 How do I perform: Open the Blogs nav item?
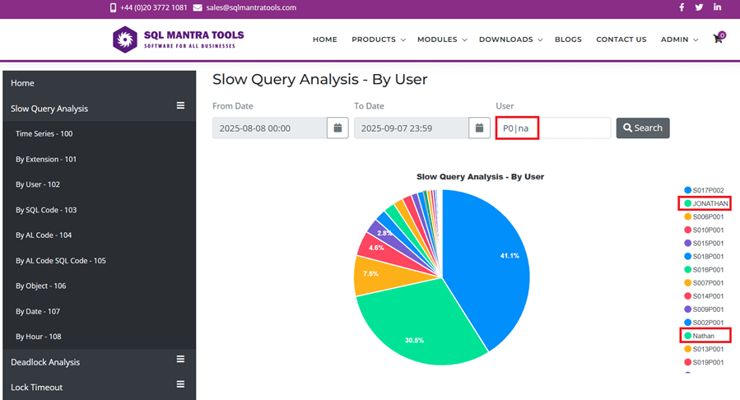[x=568, y=40]
